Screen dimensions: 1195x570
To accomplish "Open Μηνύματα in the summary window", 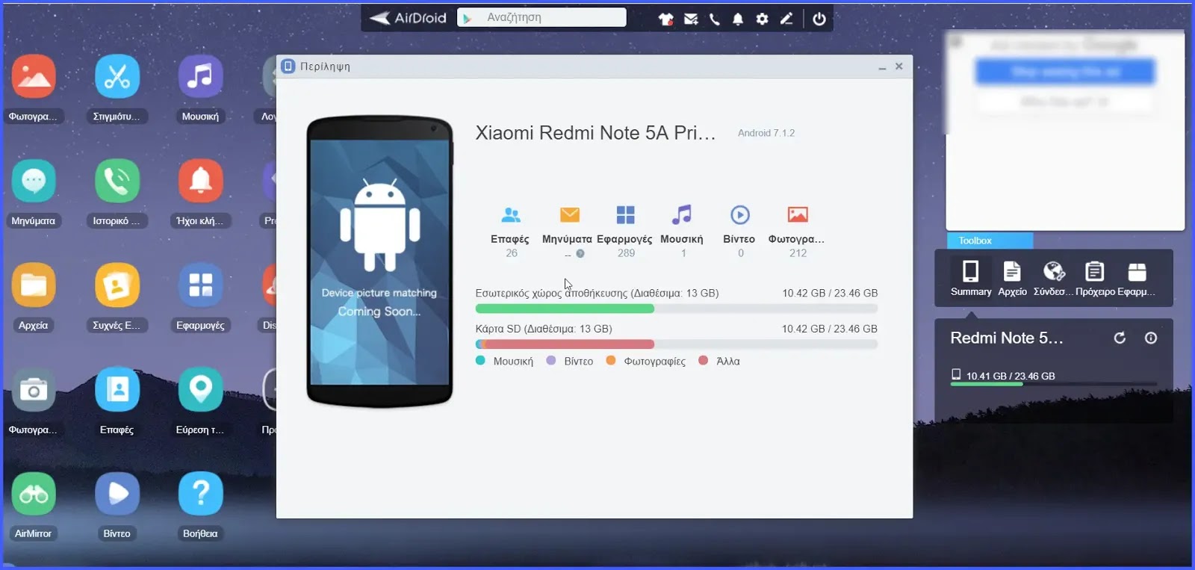I will [568, 232].
